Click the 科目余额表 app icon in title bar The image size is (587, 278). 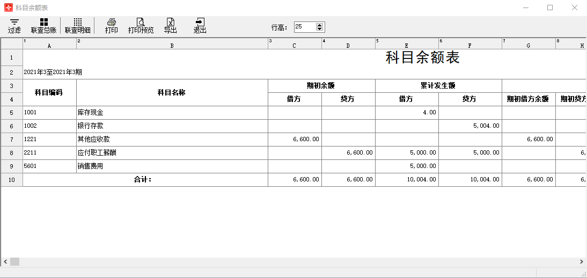(8, 8)
